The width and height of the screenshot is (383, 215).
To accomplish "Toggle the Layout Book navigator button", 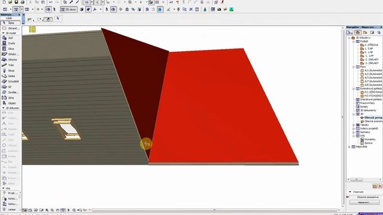I will pyautogui.click(x=372, y=32).
